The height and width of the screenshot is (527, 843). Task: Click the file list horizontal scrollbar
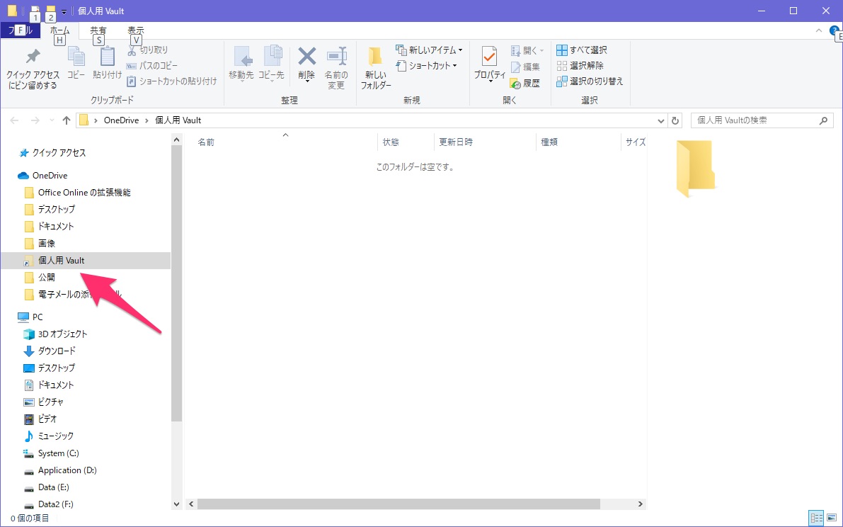pos(398,504)
